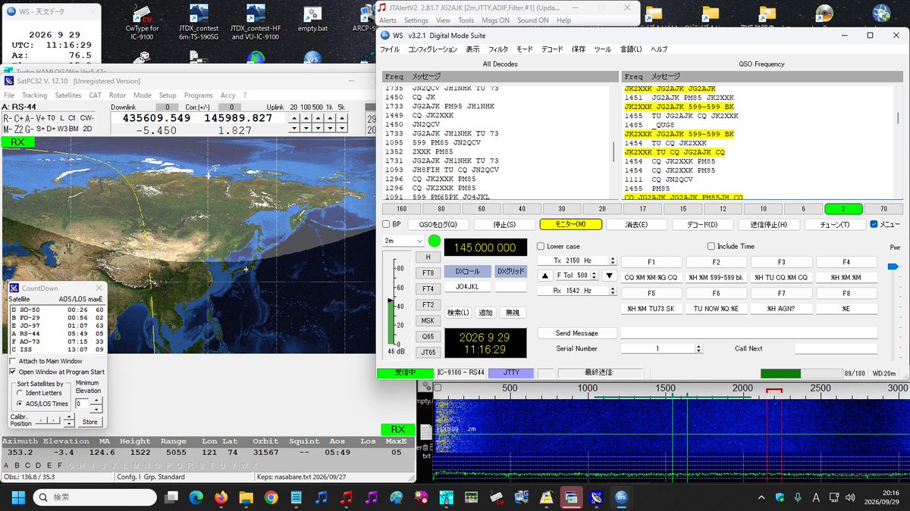The image size is (910, 511).
Task: Click M- control in SatPC32
Action: tap(7, 129)
